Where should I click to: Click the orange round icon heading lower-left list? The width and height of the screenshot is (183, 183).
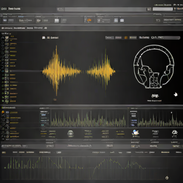coord(3,112)
